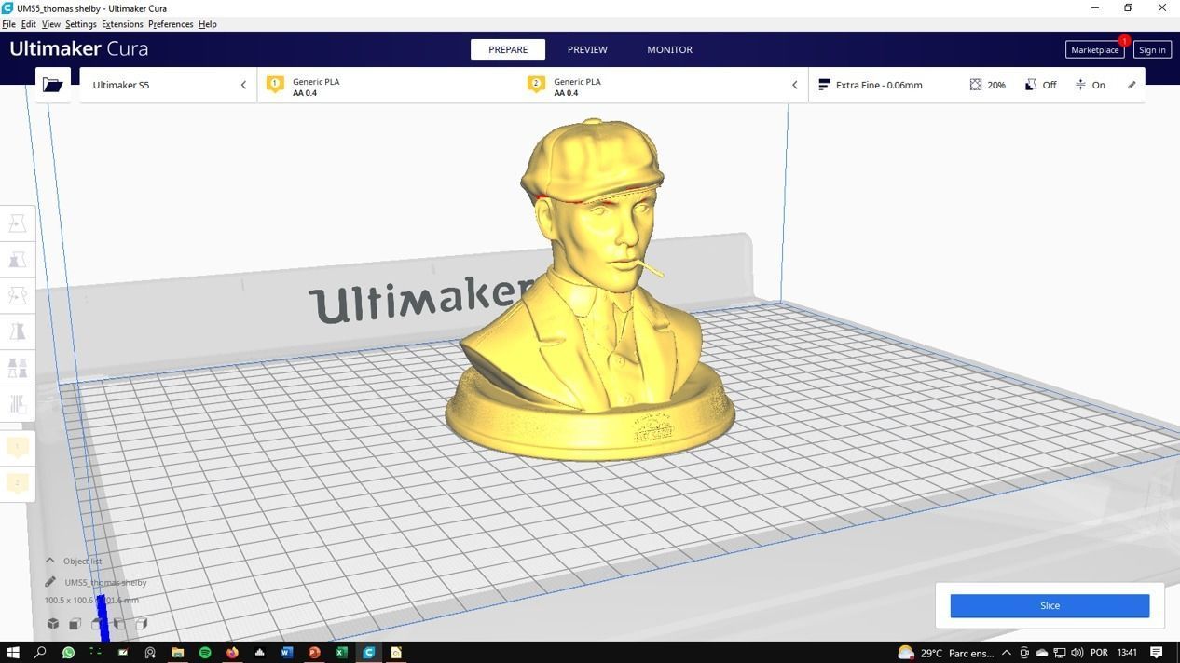
Task: Open WhatsApp from the taskbar
Action: pyautogui.click(x=68, y=653)
